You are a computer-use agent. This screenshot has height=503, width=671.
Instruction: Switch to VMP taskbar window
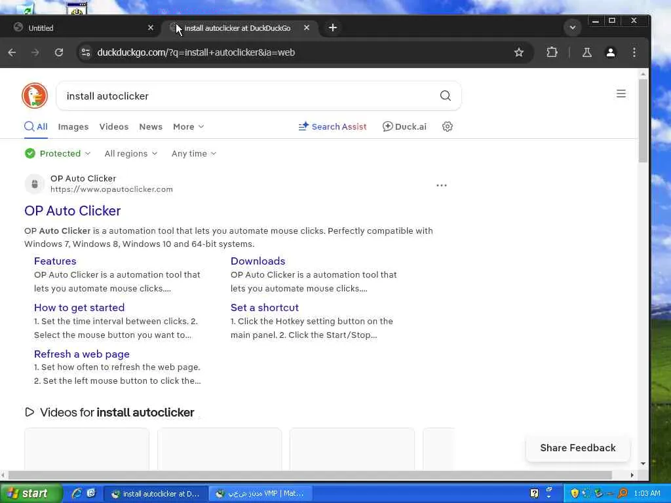pos(261,494)
